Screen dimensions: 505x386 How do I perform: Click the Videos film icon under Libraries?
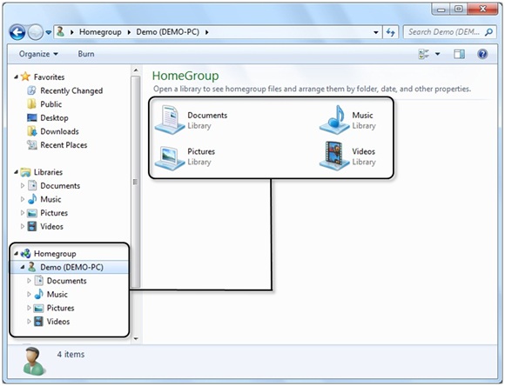point(32,226)
